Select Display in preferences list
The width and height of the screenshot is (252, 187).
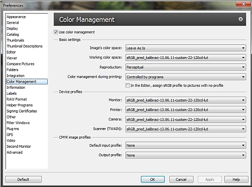(12, 29)
